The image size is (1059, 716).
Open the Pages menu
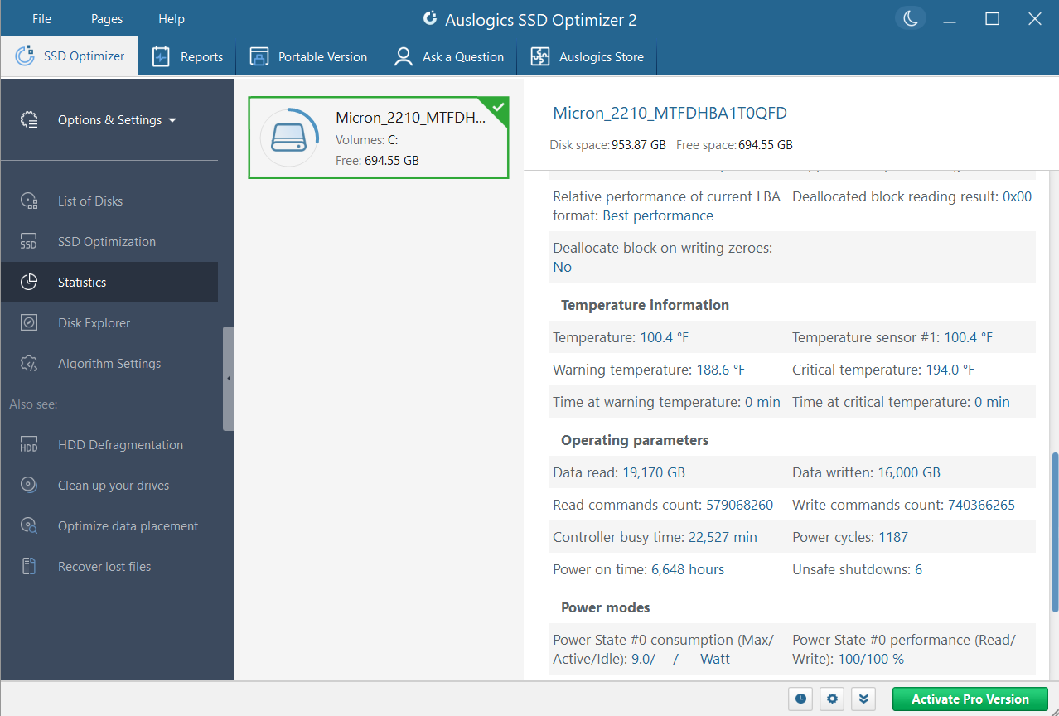pos(106,18)
